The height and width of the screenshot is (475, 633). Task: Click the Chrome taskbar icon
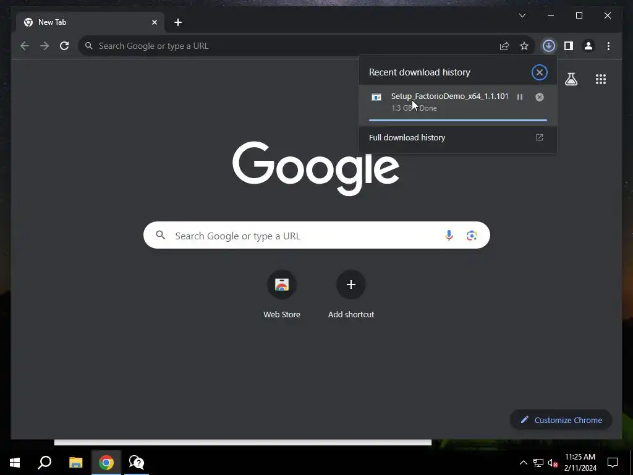point(106,463)
